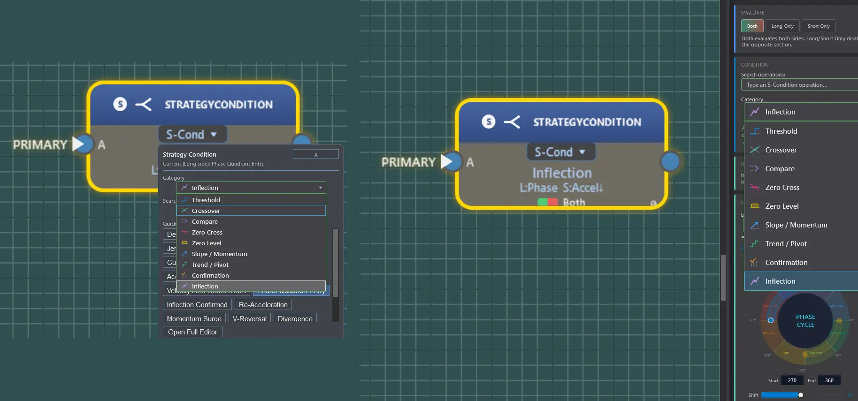Click the Re-Acceleration quick button

pos(263,305)
